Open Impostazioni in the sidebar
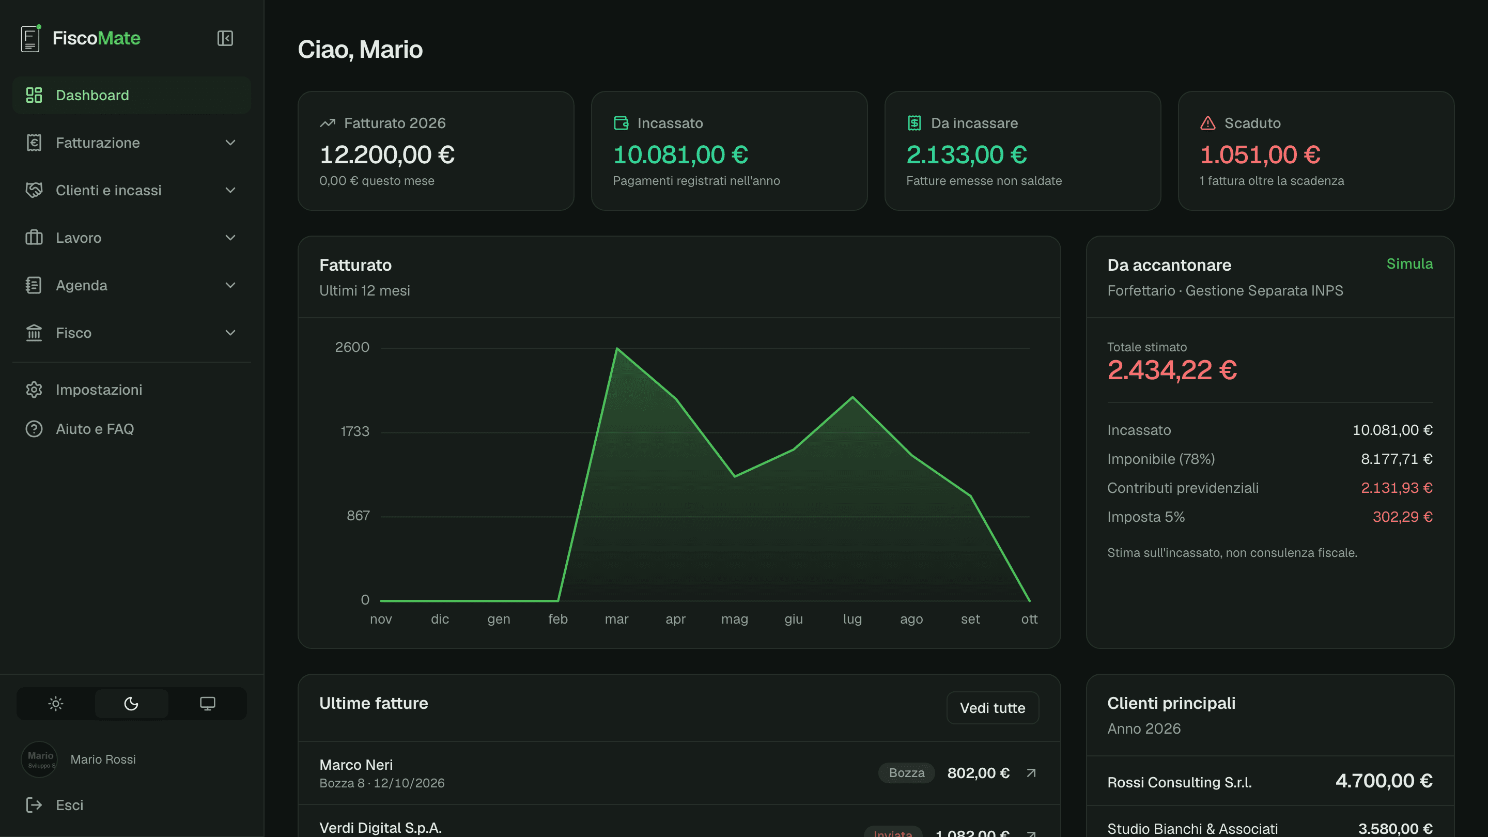Screen dimensions: 1488x837 coord(132,390)
